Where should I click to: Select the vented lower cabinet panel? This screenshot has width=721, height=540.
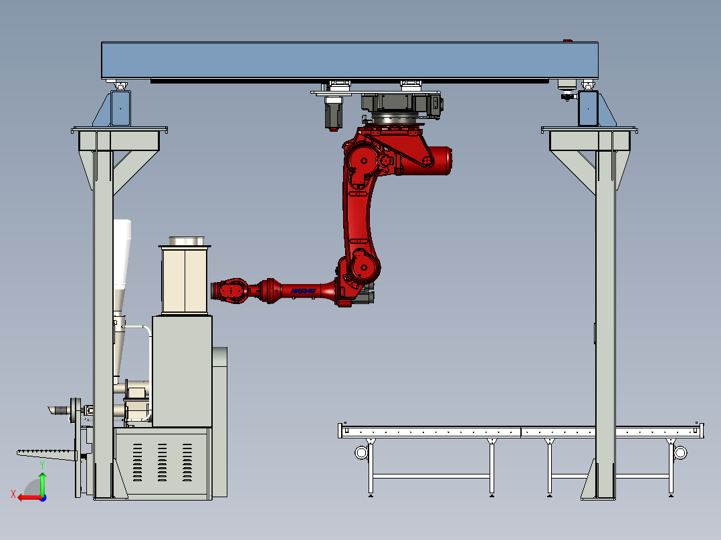162,463
